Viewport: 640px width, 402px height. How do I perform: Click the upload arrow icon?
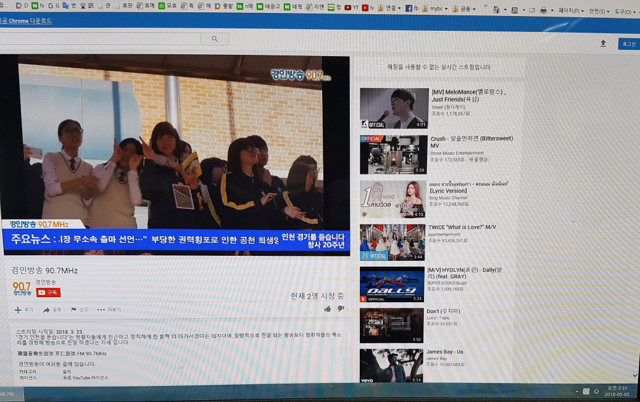click(x=603, y=44)
